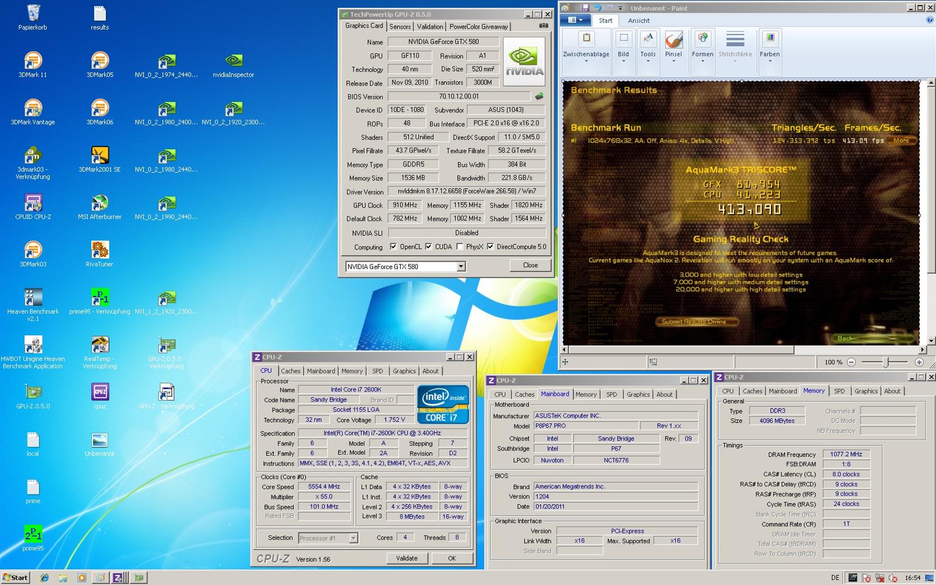The height and width of the screenshot is (585, 936).
Task: Expand the Formen shapes dropdown
Action: pos(703,61)
